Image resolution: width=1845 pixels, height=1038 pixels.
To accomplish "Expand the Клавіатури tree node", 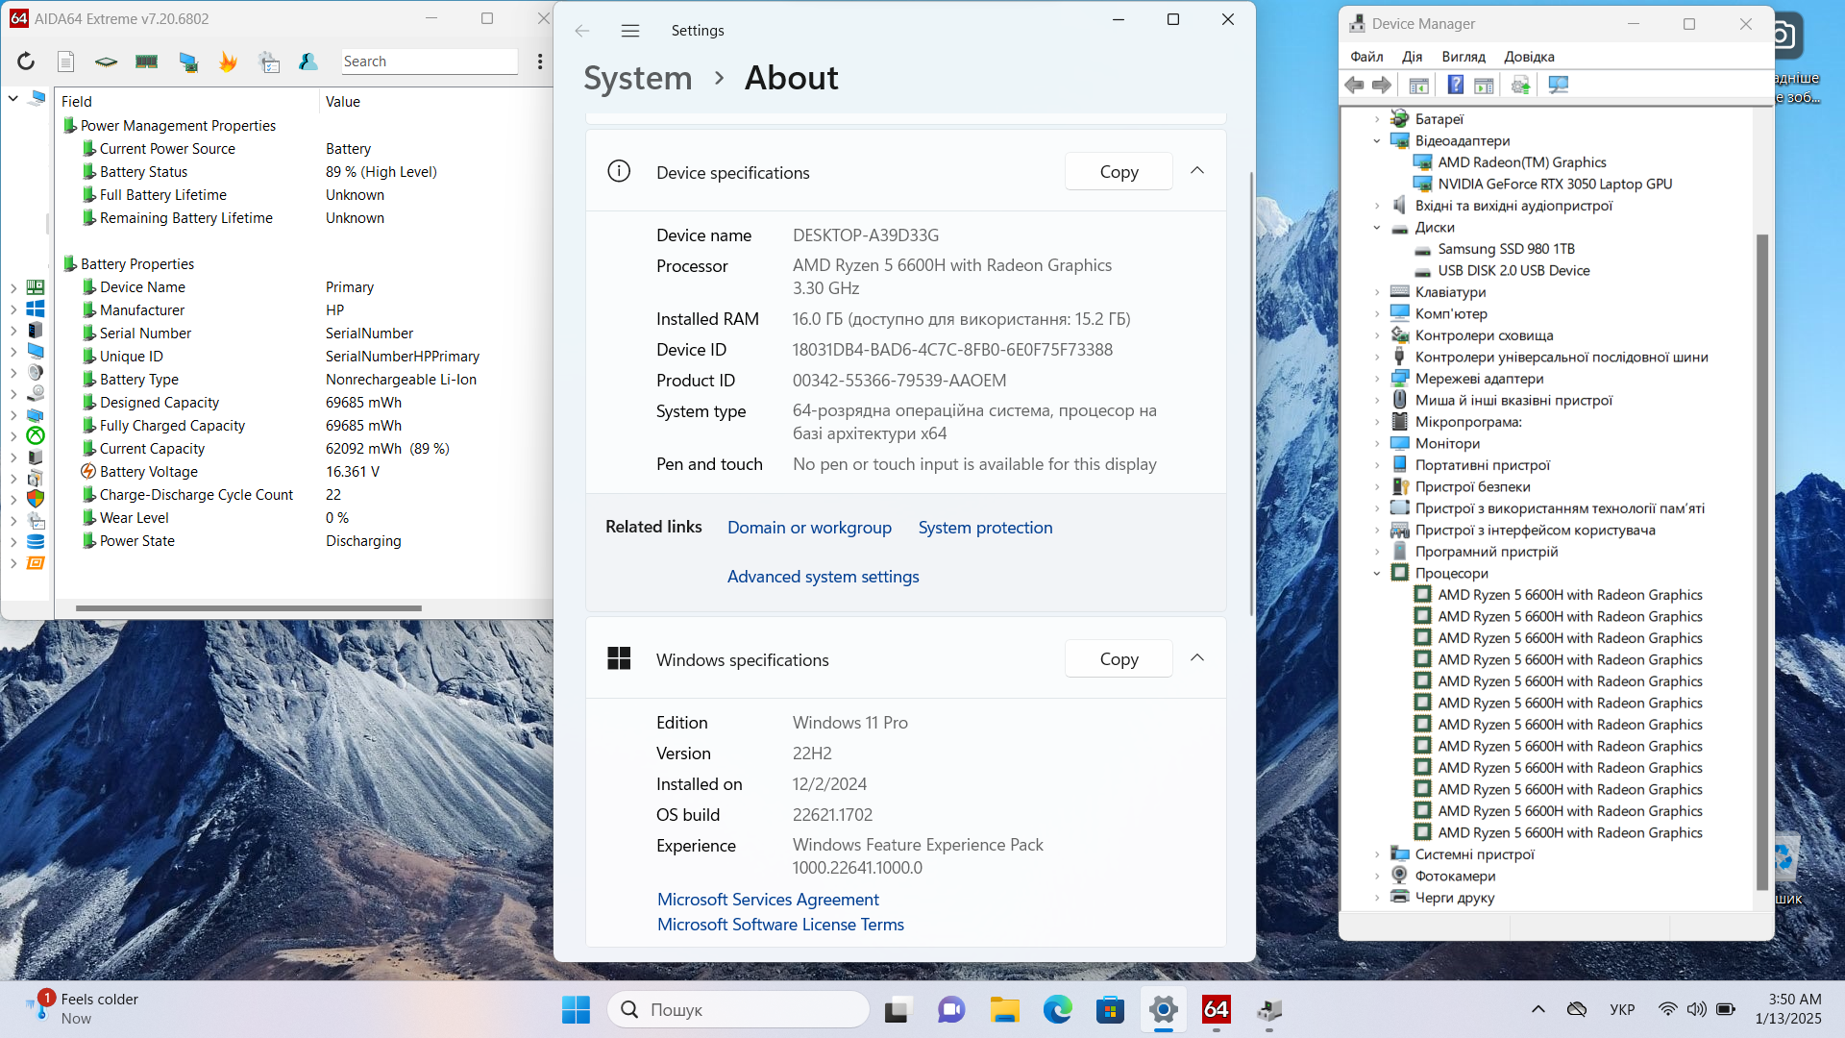I will coord(1377,292).
